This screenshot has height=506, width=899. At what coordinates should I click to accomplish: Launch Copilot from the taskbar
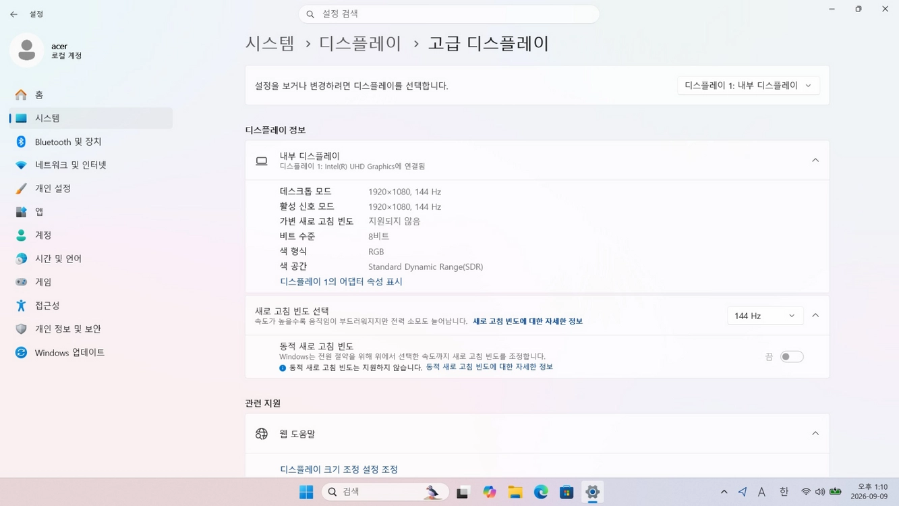point(490,492)
